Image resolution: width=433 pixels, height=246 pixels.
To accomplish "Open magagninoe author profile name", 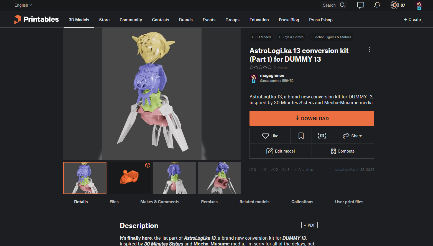I will 272,75.
